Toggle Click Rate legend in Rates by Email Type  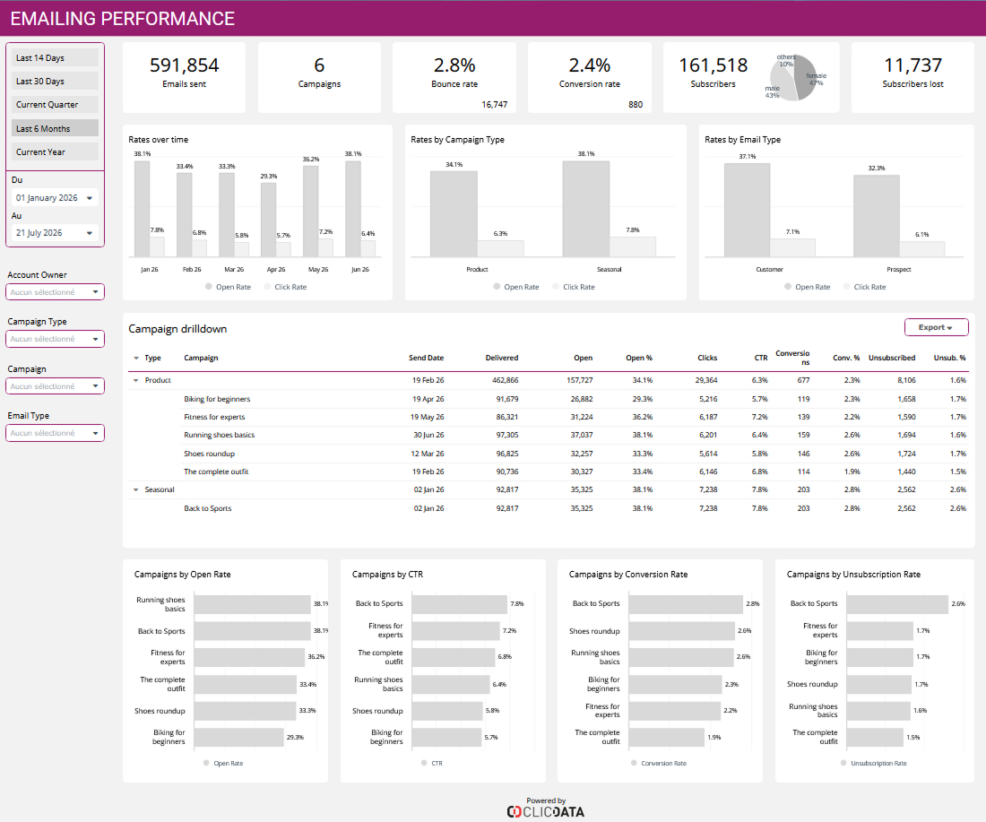pos(864,287)
